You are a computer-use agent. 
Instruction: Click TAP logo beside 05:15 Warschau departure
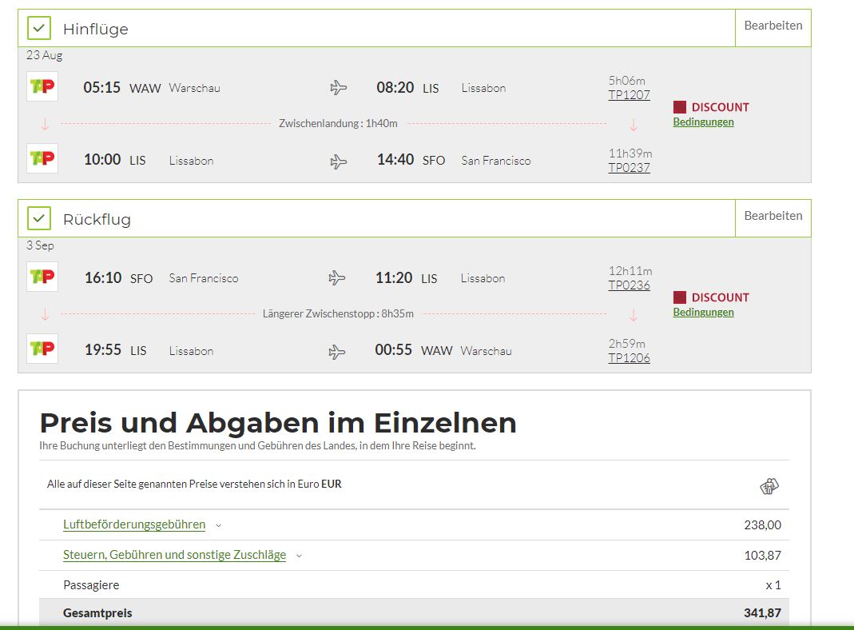click(x=42, y=86)
